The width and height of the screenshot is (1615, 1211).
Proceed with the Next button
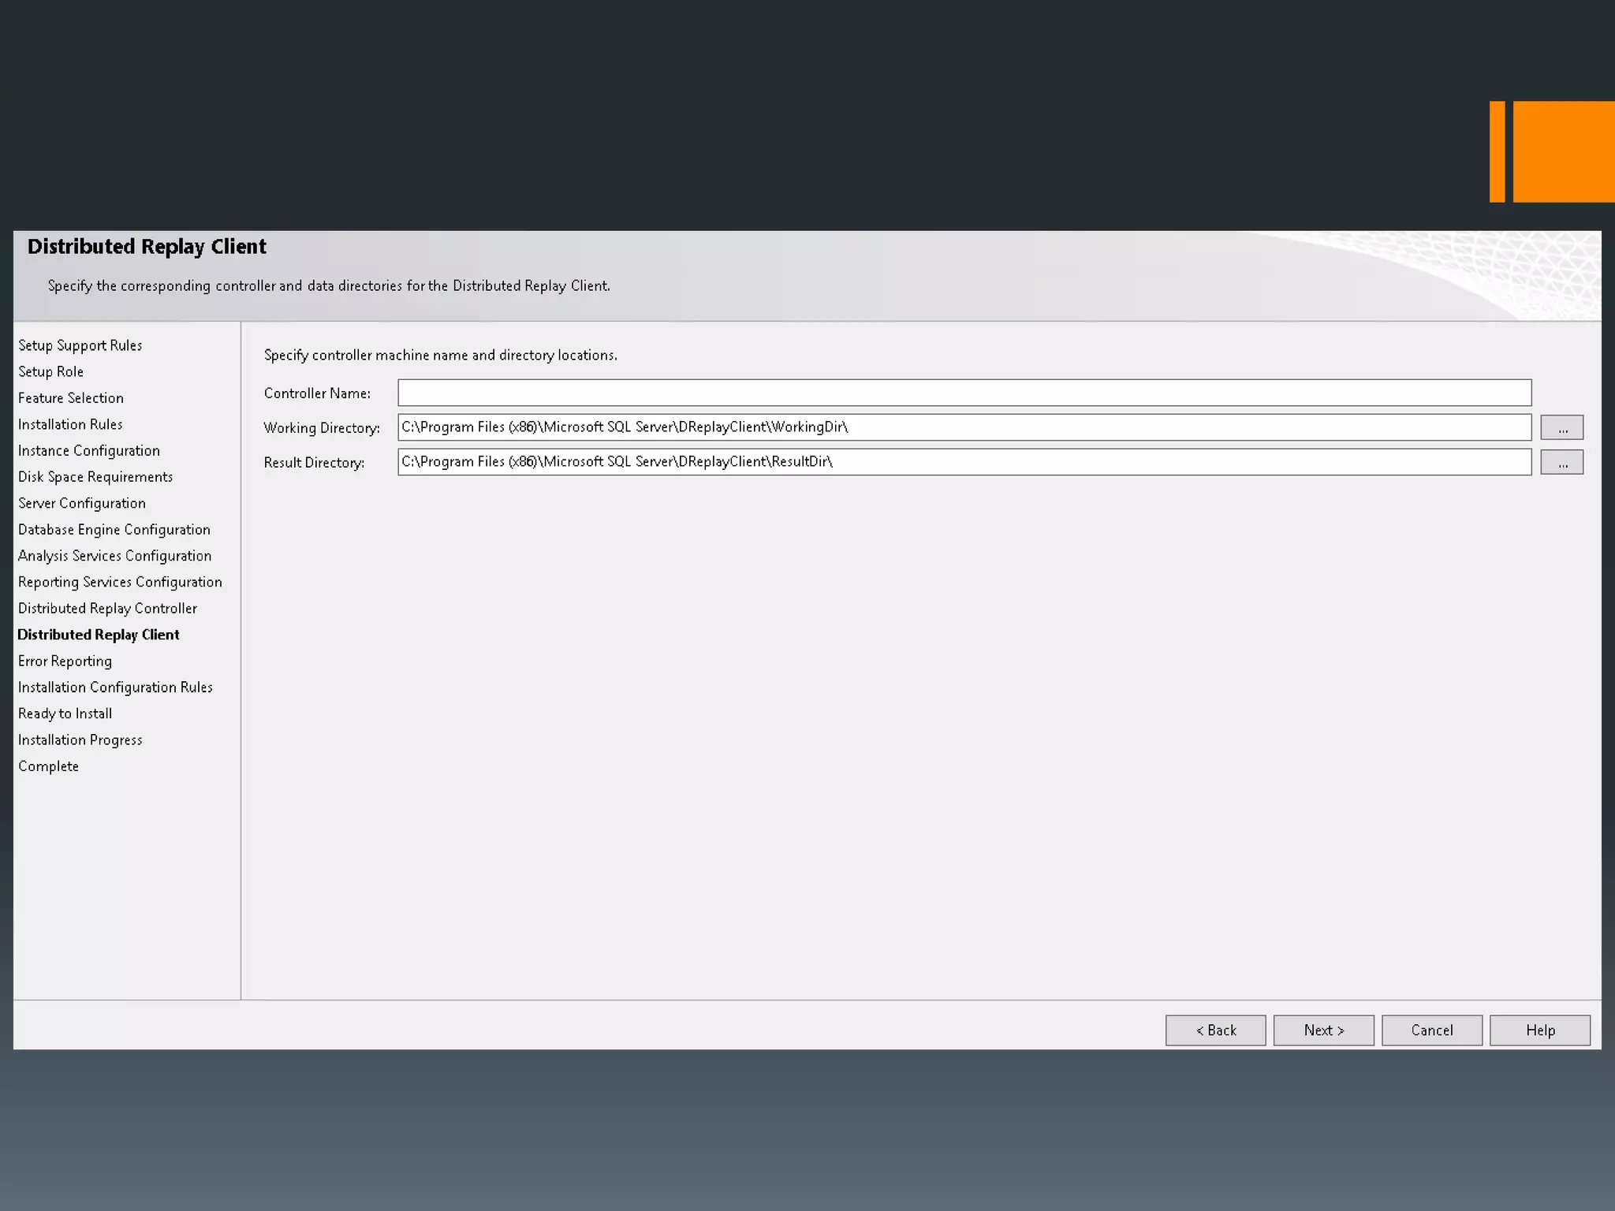1323,1030
